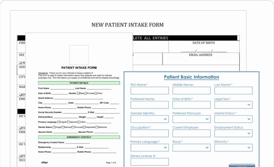Check the "Male" gender checkbox
274x167 pixels.
78,93
